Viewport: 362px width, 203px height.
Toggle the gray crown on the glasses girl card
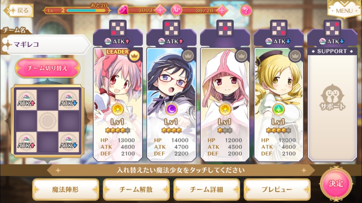click(187, 55)
